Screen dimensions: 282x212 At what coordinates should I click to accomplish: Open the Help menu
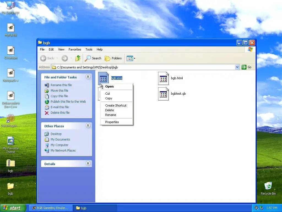(x=99, y=49)
